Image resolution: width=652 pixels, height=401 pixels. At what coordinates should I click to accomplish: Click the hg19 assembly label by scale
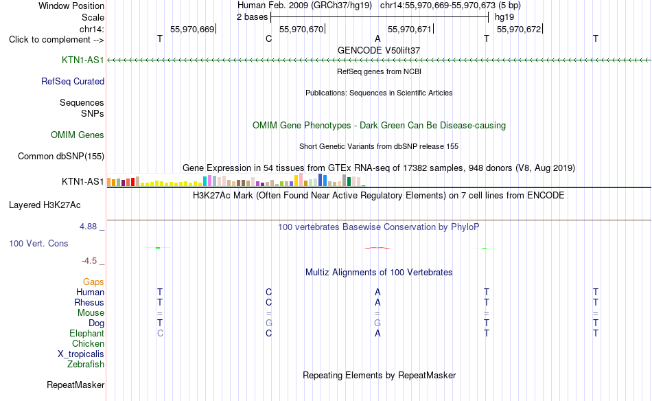tap(504, 17)
